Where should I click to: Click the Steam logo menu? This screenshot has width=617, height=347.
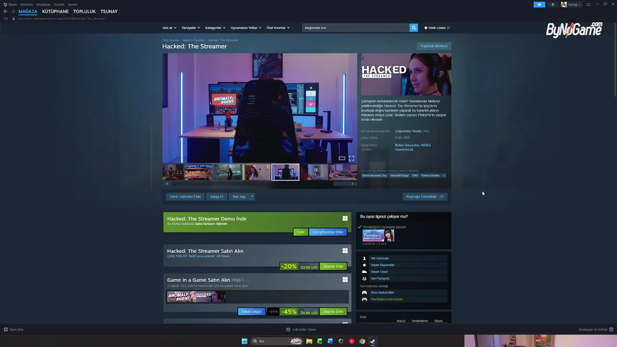10,4
